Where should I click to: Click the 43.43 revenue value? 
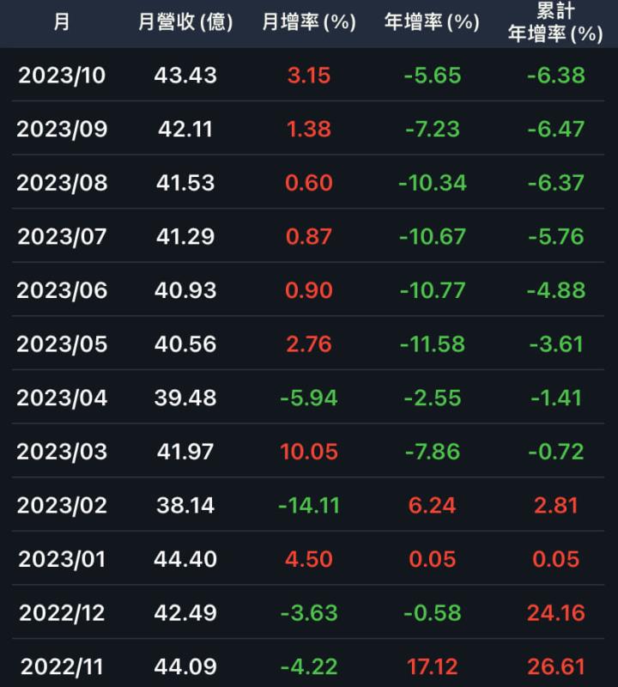tap(185, 76)
